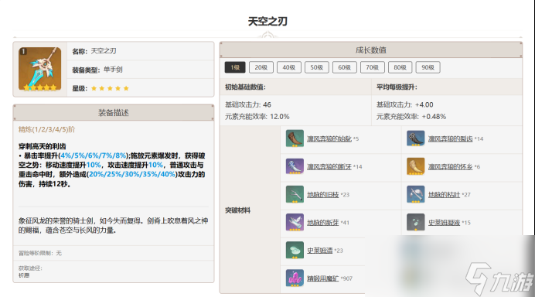
Task: Select the 1级 level tab
Action: pyautogui.click(x=235, y=67)
